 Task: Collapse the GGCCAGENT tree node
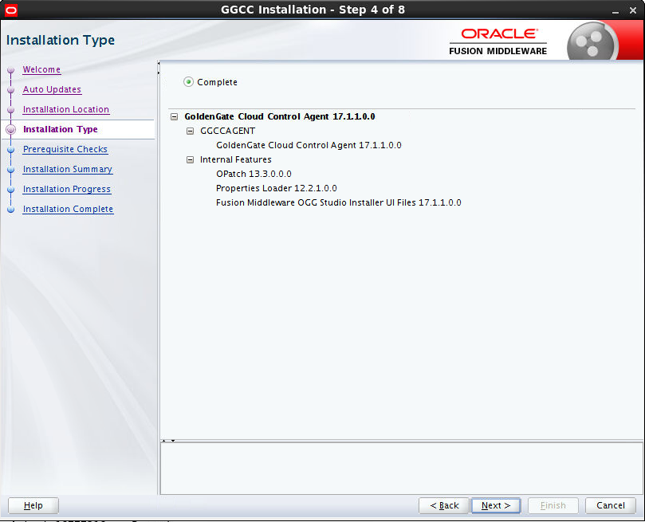(190, 131)
